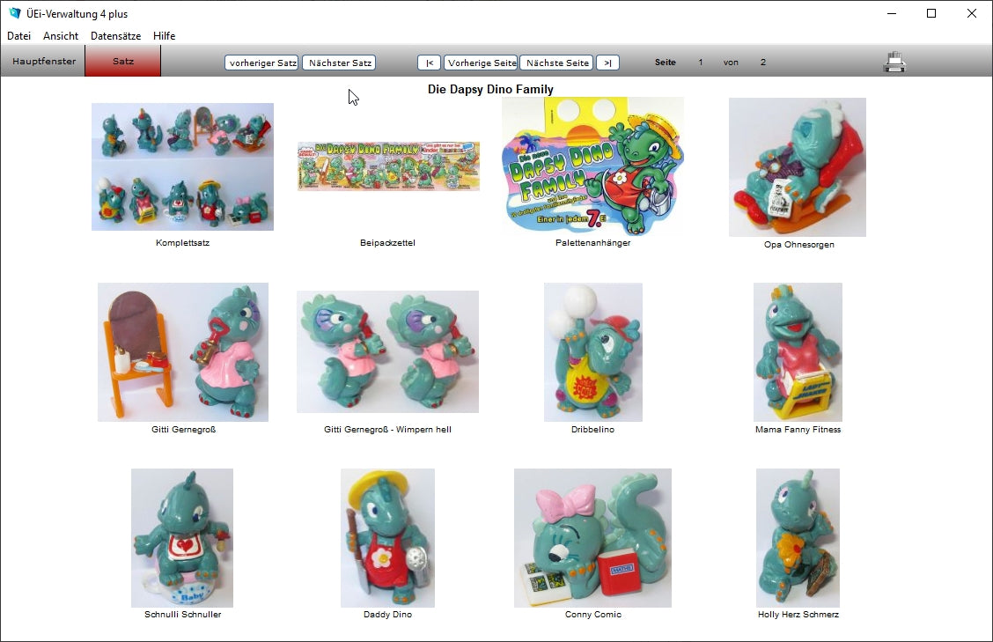Choose the Opa Ohnesorgen figure image
The width and height of the screenshot is (993, 642).
(x=797, y=167)
